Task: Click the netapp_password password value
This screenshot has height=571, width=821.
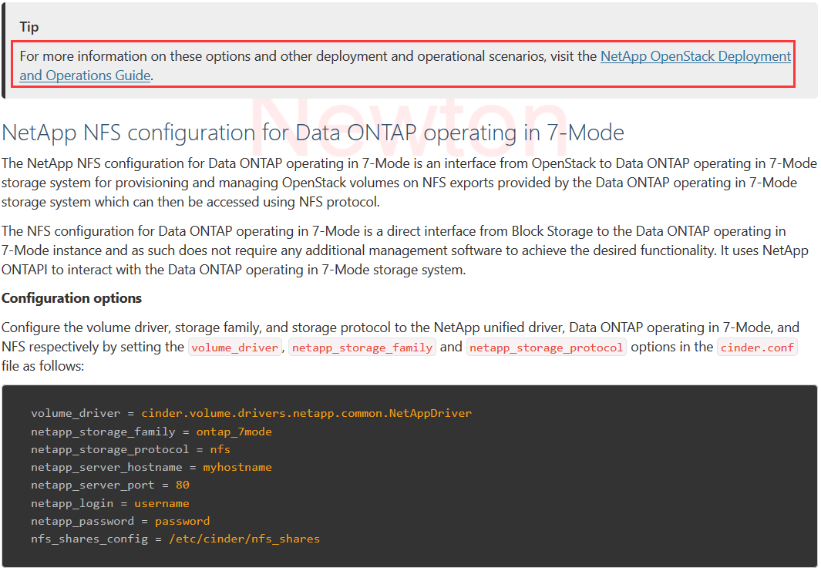Action: pyautogui.click(x=182, y=521)
